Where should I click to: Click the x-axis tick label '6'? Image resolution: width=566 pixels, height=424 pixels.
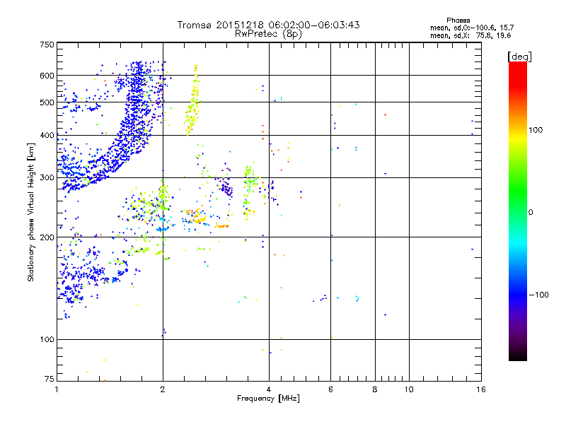330,389
